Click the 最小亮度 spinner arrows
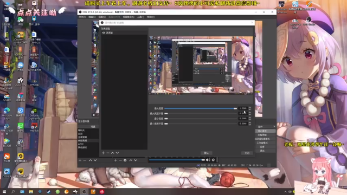The height and width of the screenshot is (195, 347). [x=249, y=119]
